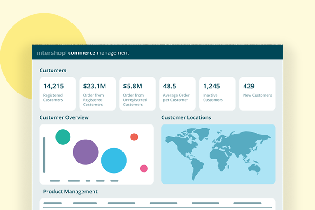Viewport: 315px width, 210px height.
Task: Click the Customer Overview heading
Action: [64, 117]
